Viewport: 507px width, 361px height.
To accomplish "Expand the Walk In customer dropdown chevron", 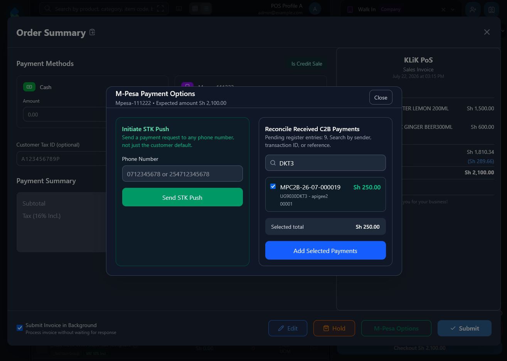I will [x=453, y=10].
